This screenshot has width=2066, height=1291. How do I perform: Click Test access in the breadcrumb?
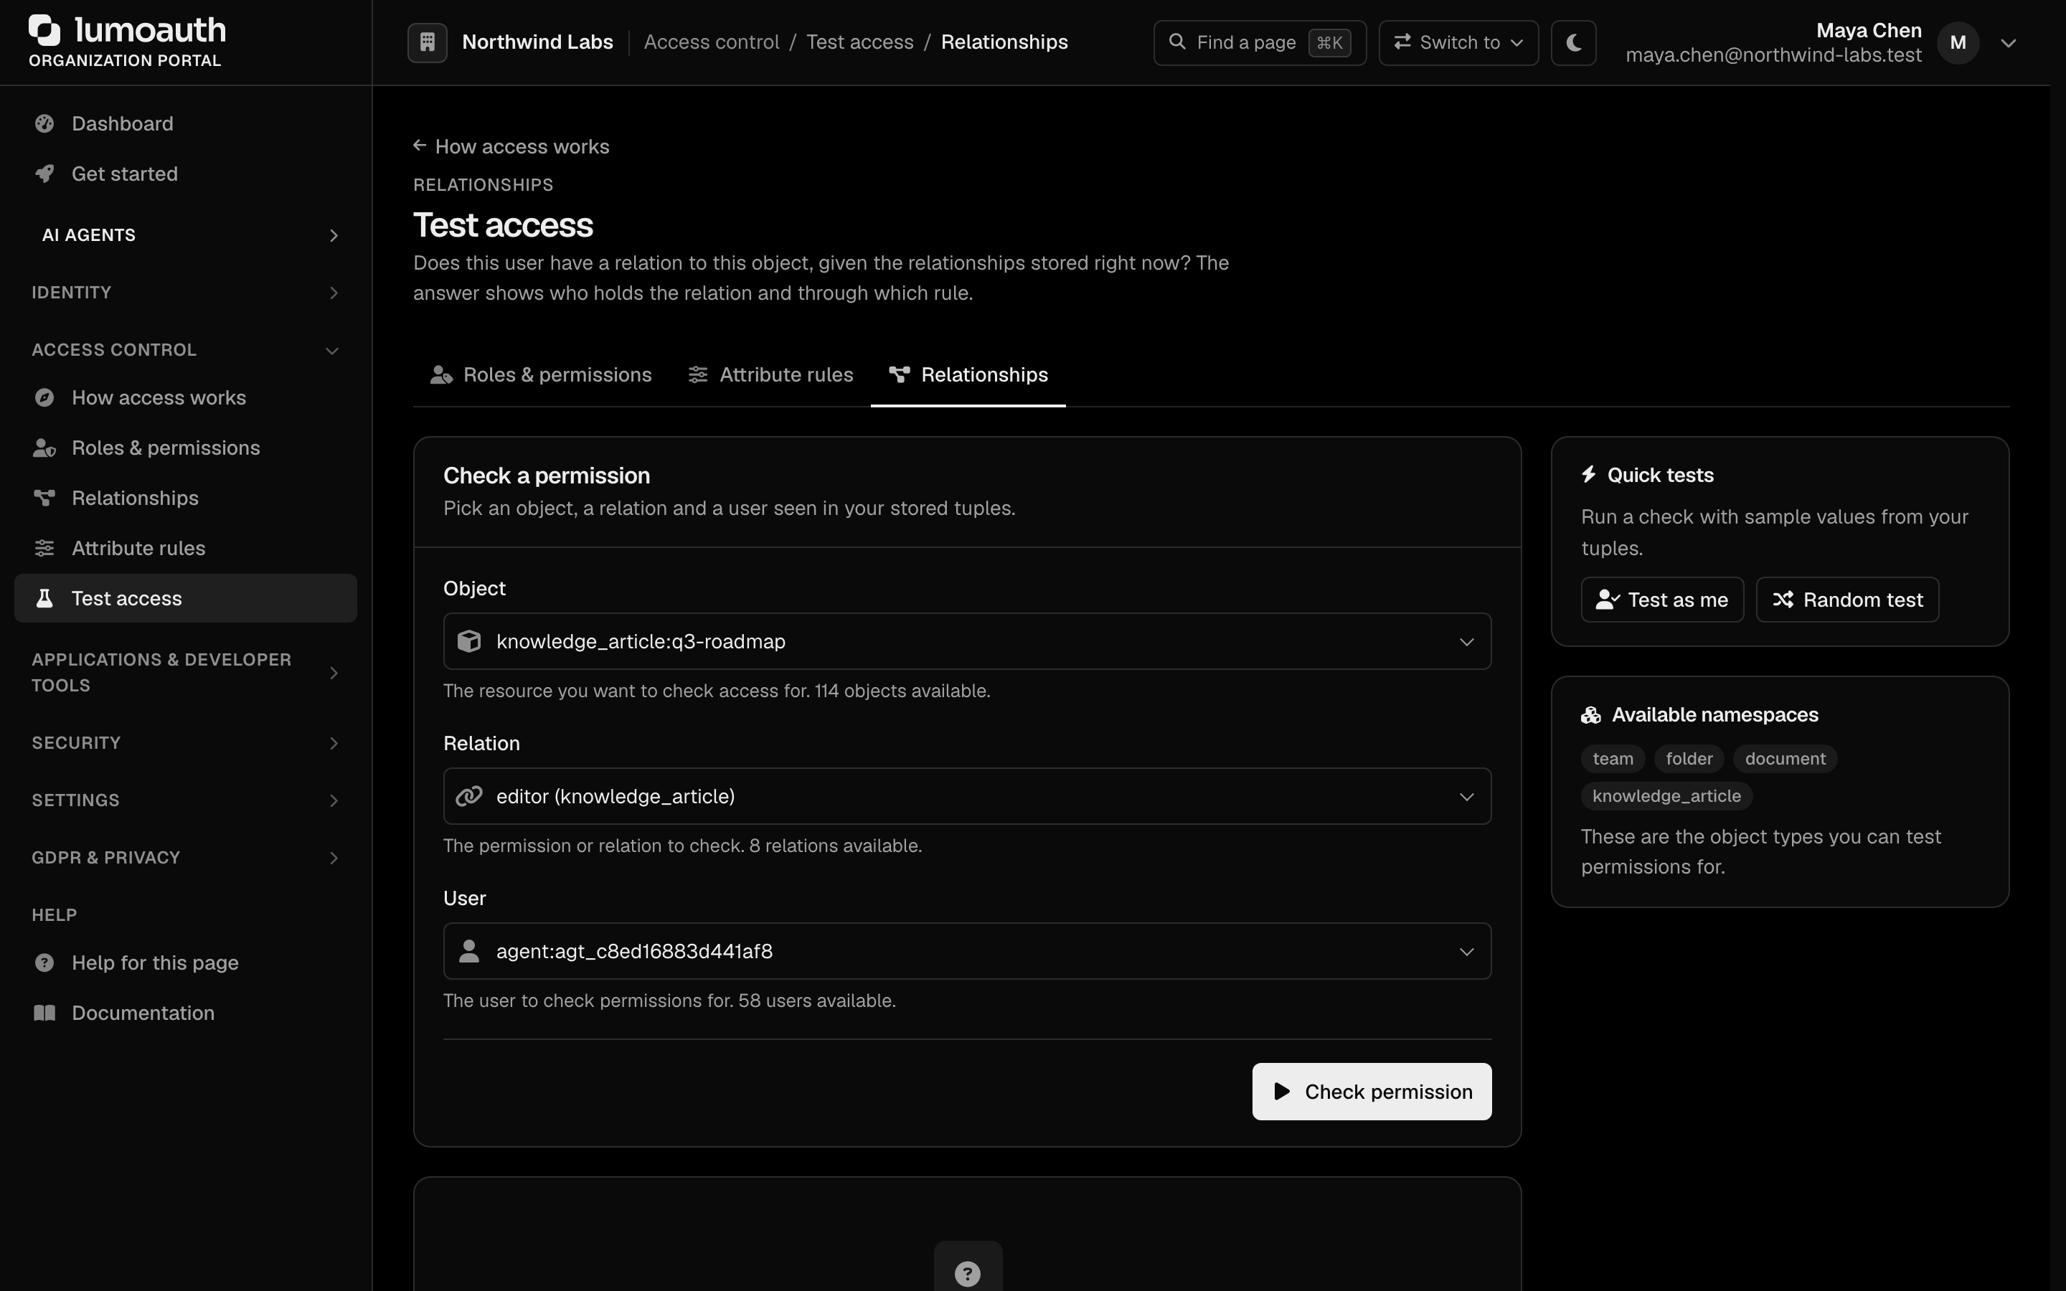pyautogui.click(x=859, y=42)
